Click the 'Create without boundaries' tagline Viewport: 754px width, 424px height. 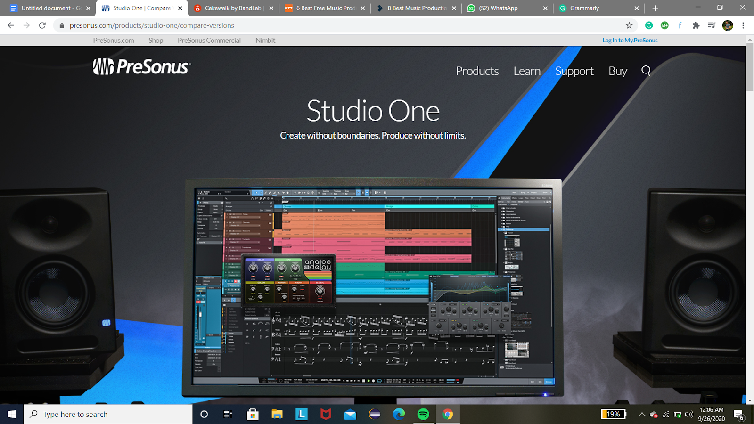pos(373,136)
